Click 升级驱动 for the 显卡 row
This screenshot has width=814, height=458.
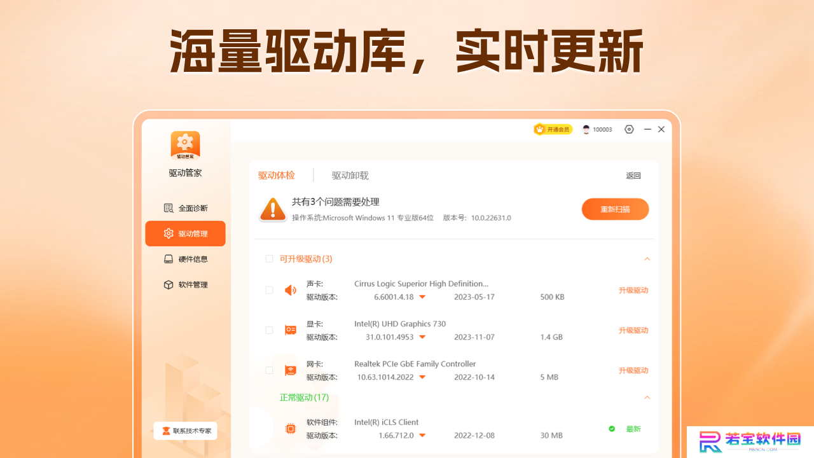[633, 330]
